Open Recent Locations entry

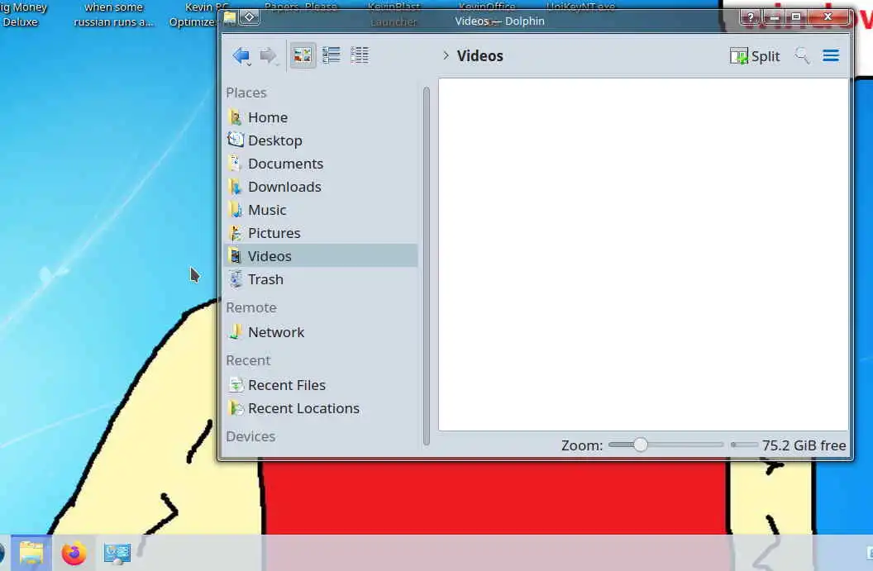(x=321, y=408)
